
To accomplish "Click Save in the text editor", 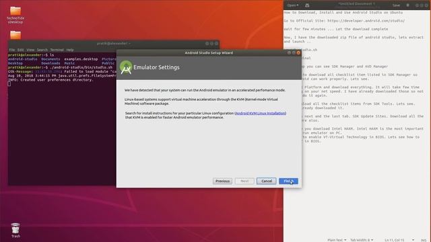I will pos(396,5).
